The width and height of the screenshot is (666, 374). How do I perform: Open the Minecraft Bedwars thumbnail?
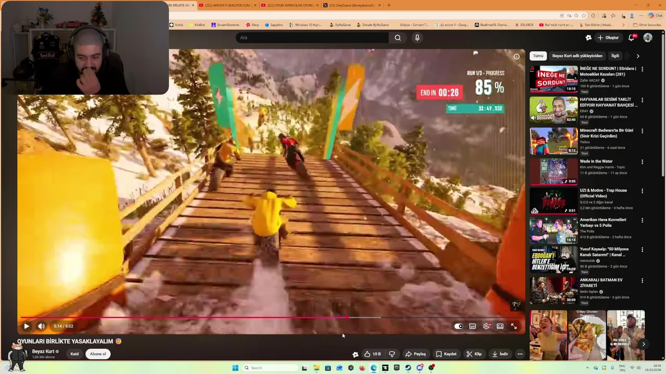[554, 141]
